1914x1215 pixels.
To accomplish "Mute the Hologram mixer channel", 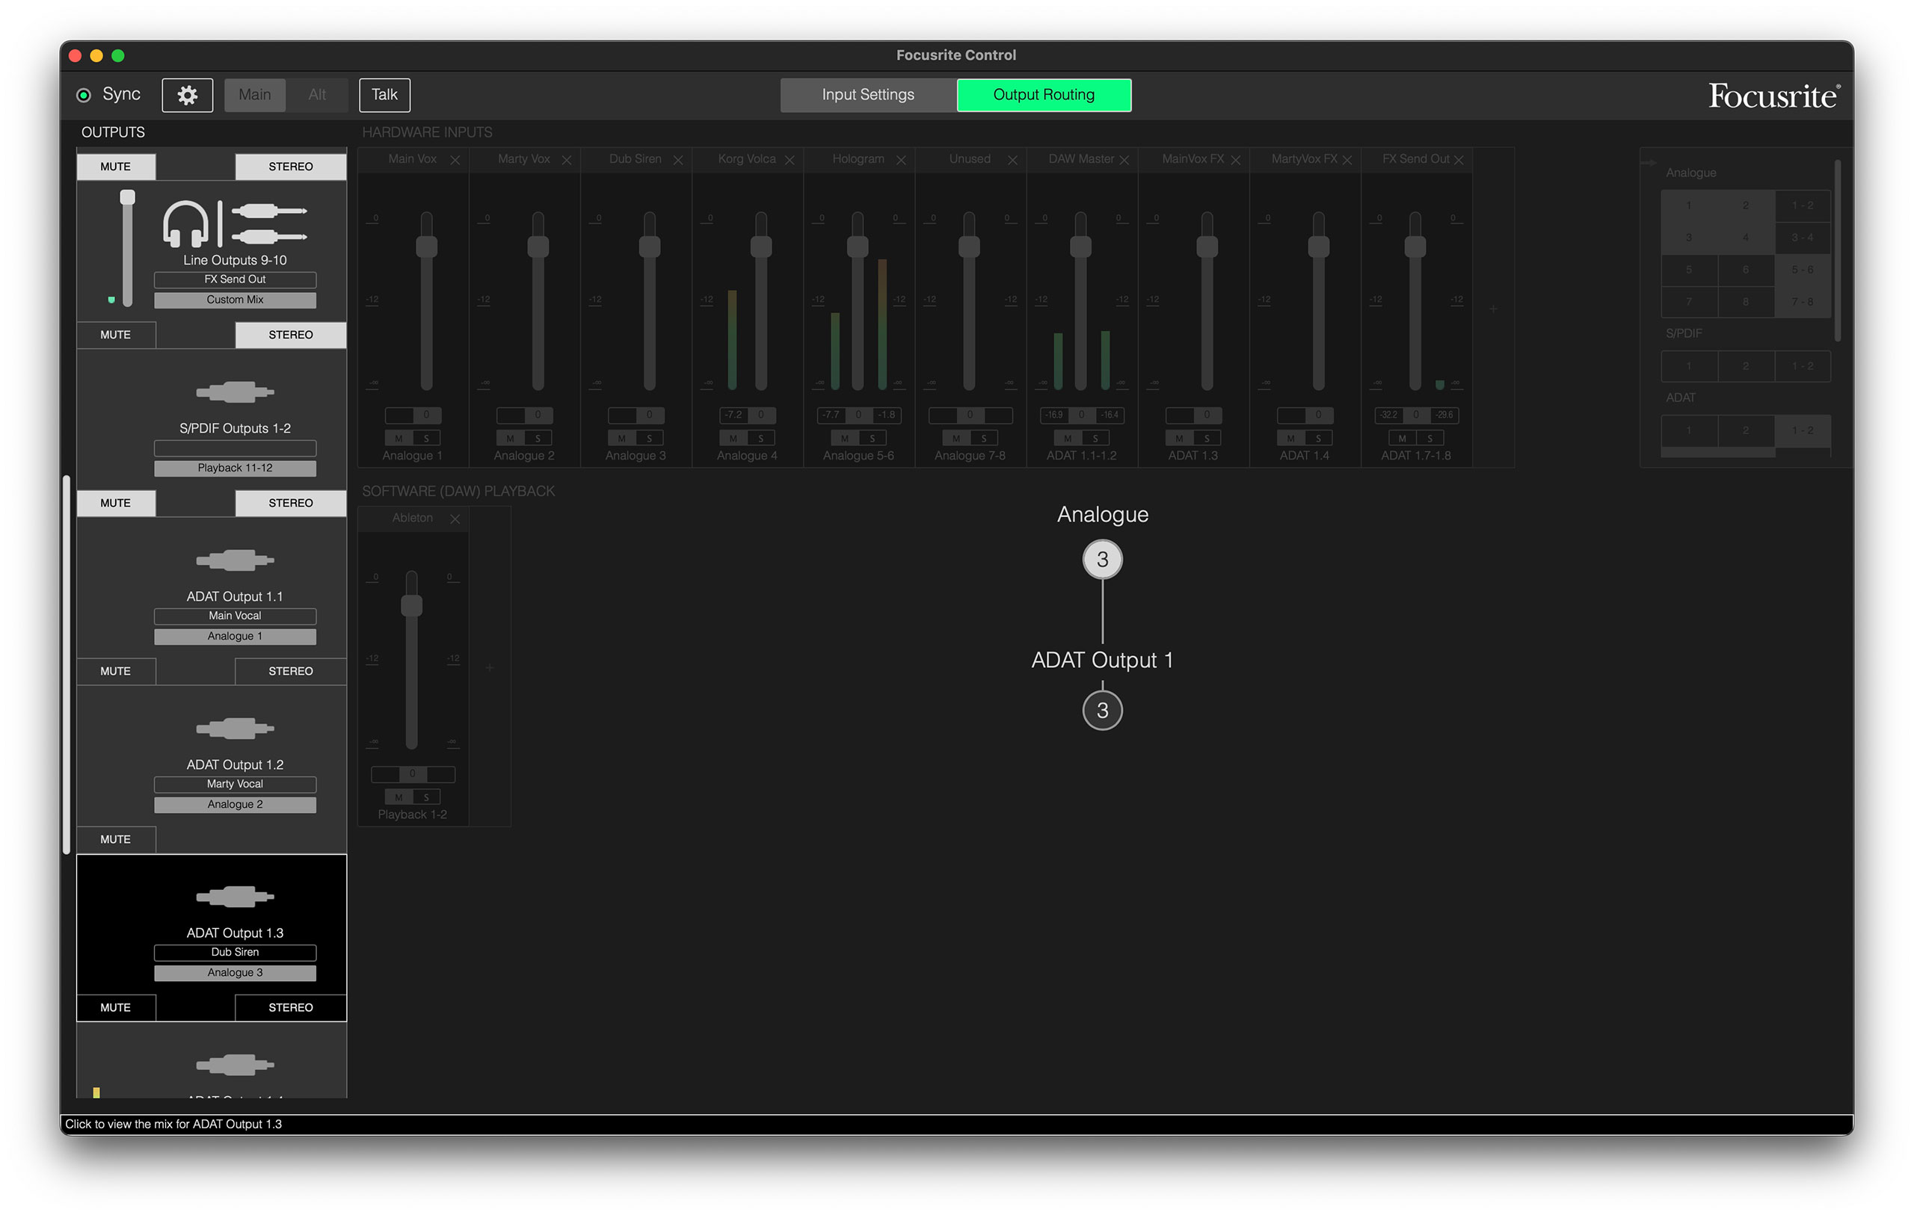I will [845, 439].
